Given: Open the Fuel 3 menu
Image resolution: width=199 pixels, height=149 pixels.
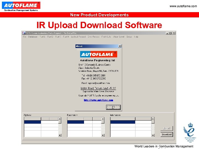Looking at the screenshot, I should point(58,37).
